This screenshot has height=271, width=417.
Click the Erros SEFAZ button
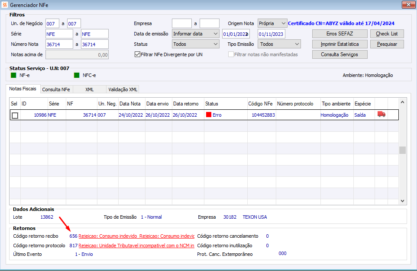click(x=339, y=34)
